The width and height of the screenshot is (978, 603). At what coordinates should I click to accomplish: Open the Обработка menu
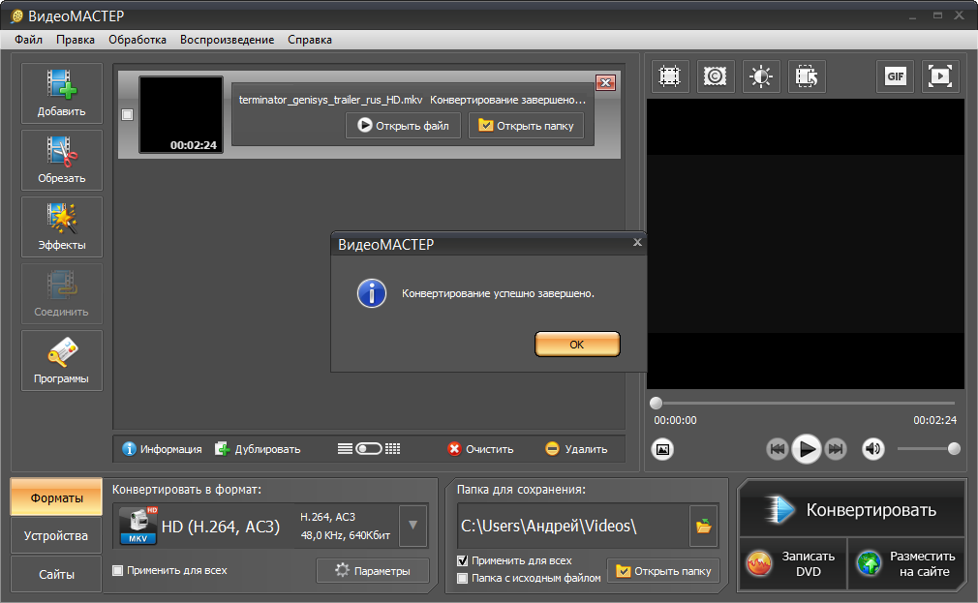tap(138, 40)
